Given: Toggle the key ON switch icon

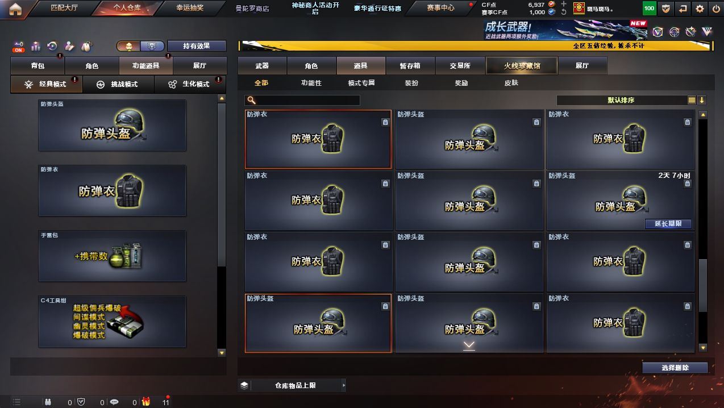Looking at the screenshot, I should [x=19, y=46].
